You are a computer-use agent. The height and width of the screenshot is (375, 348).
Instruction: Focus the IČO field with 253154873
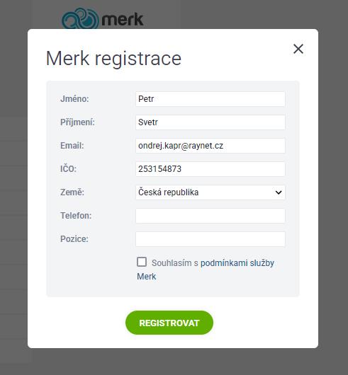[x=211, y=169]
